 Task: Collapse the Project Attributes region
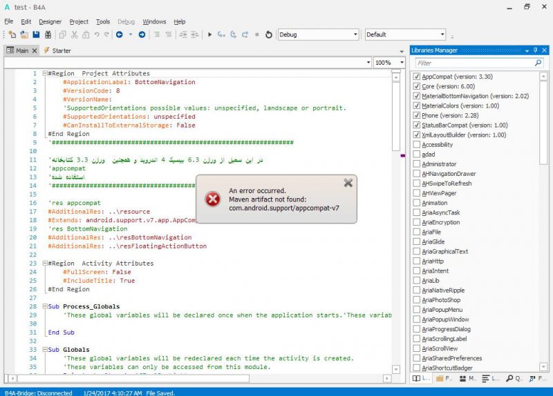point(45,74)
